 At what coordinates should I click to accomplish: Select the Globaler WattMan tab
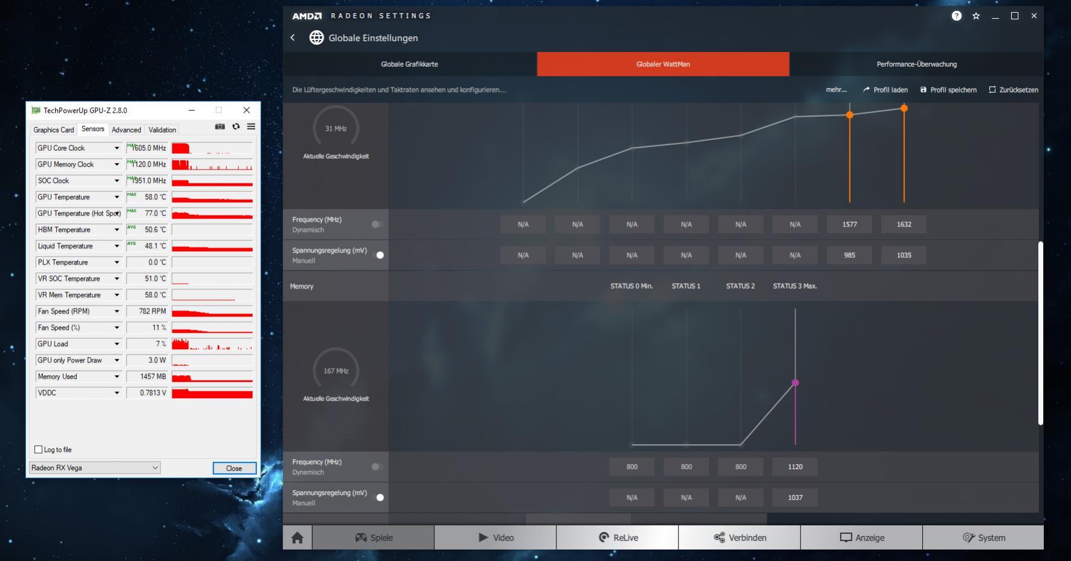point(663,64)
